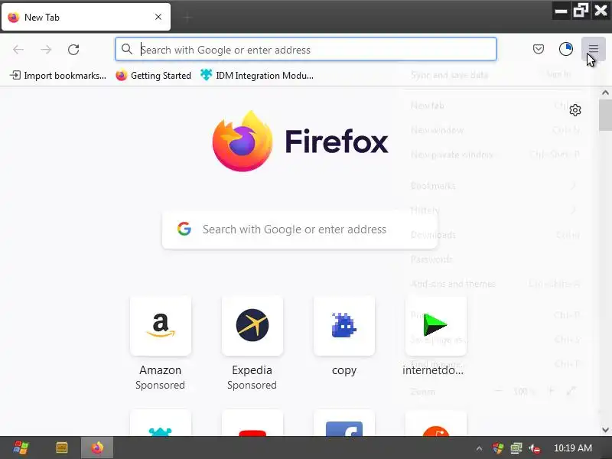The width and height of the screenshot is (612, 459).
Task: Expand the History submenu
Action: 495,210
